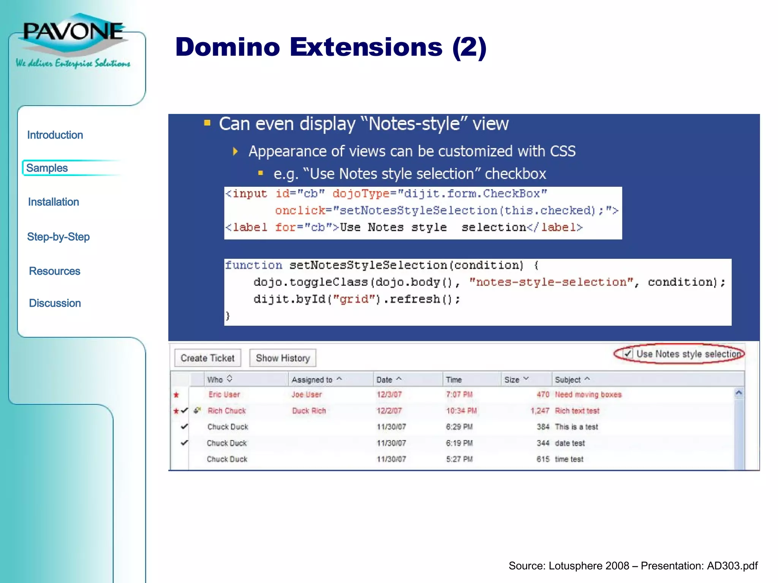Viewport: 778px width, 583px height.
Task: Click the 7:07 PM time cell
Action: tap(459, 394)
